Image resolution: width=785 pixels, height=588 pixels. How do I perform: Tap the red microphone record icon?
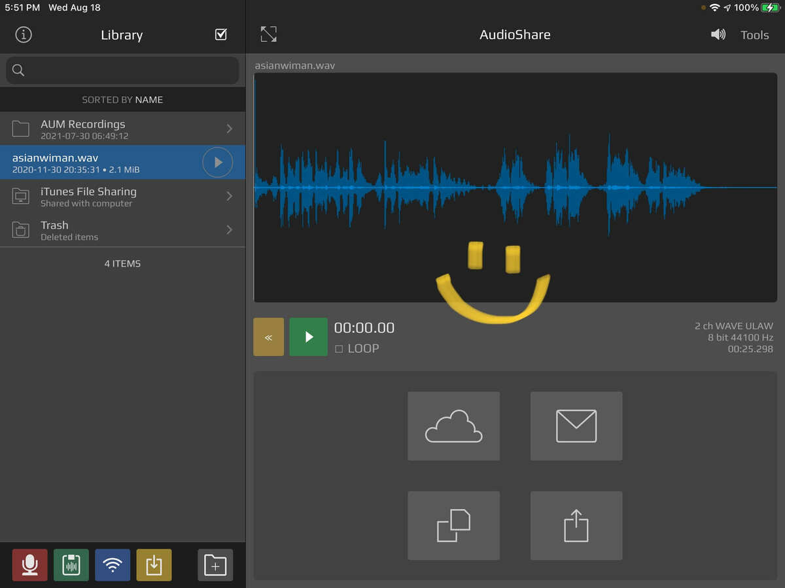point(29,565)
